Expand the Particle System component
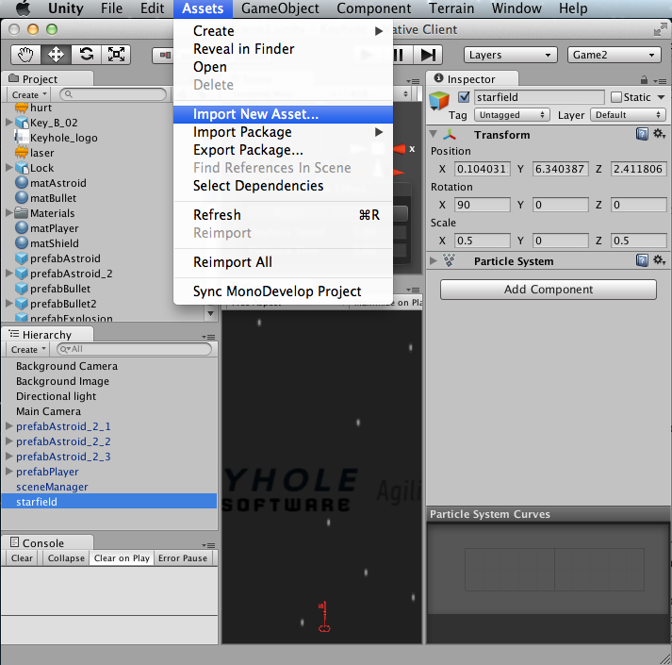 (x=434, y=261)
